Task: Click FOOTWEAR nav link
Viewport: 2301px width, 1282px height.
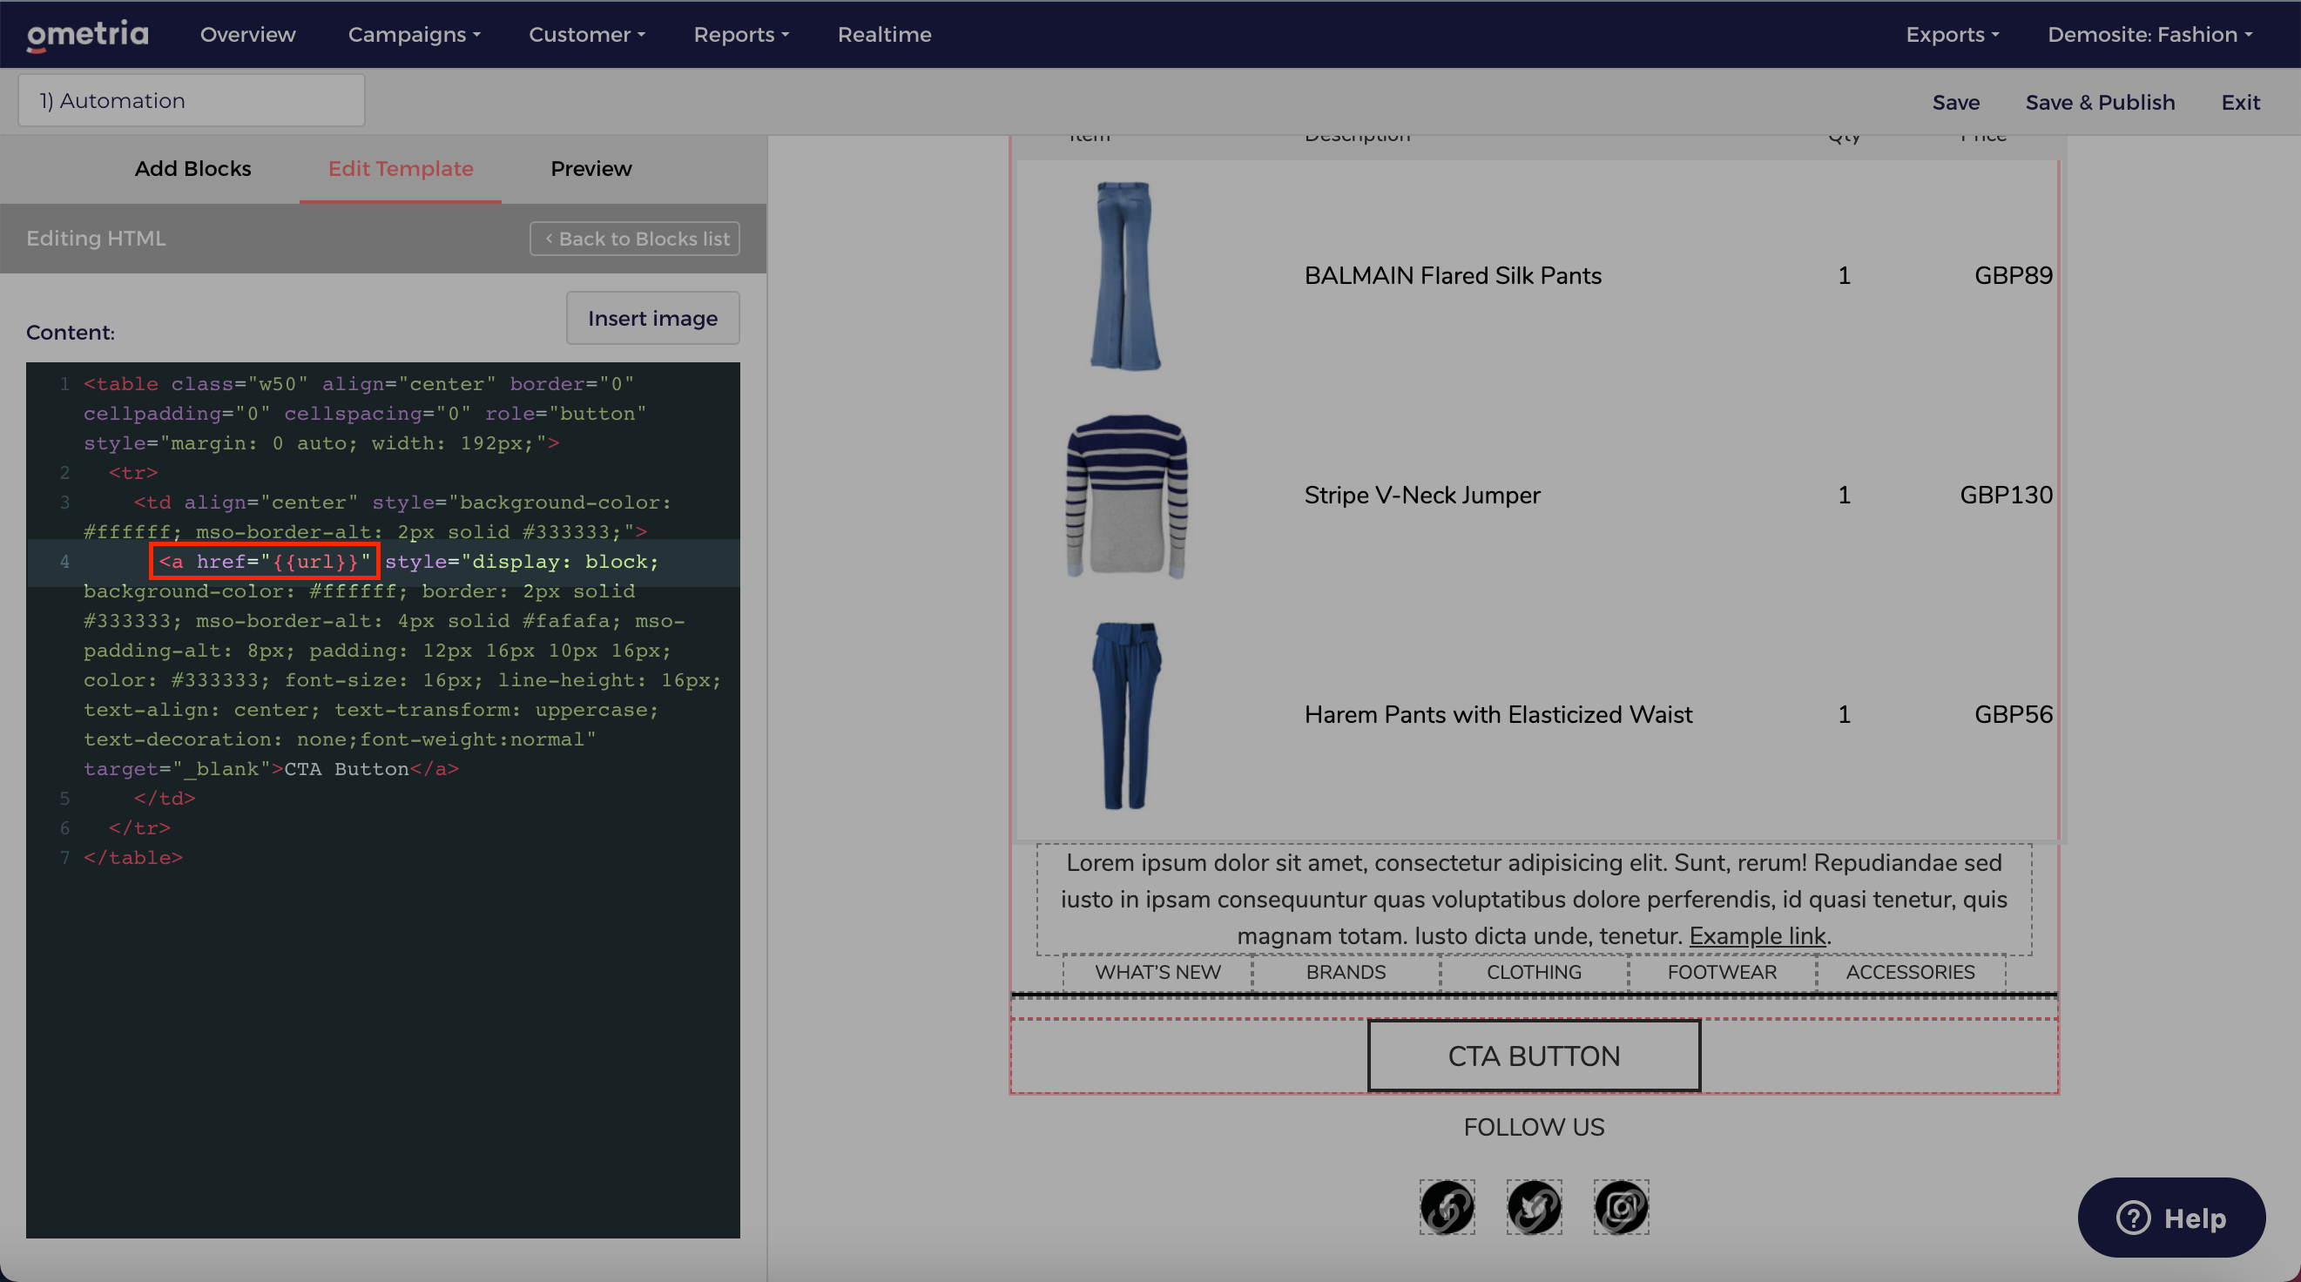Action: click(x=1722, y=972)
